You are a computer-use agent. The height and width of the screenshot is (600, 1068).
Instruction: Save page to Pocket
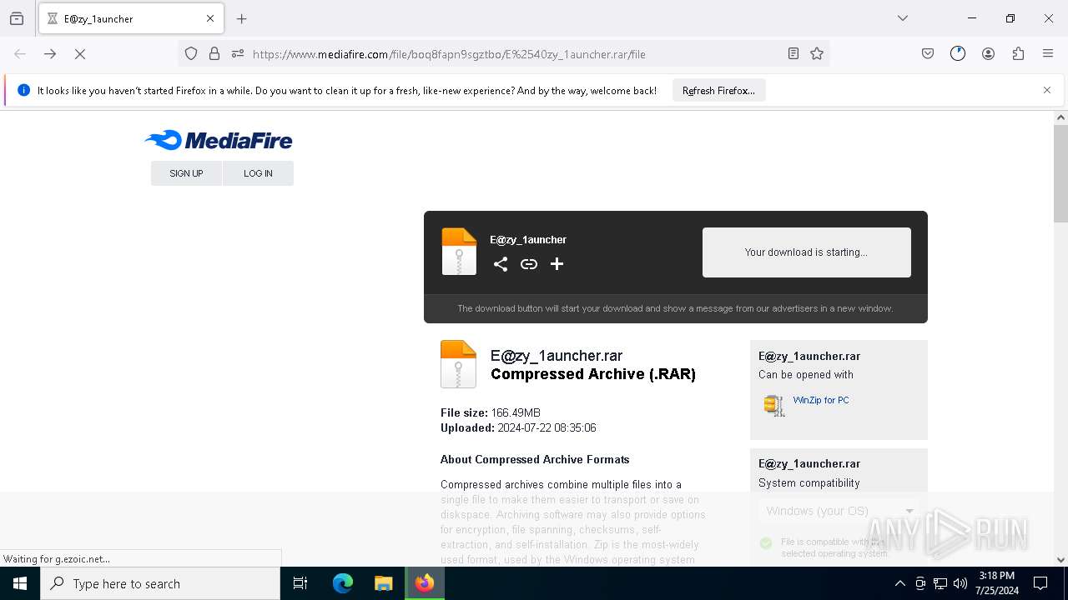point(928,53)
